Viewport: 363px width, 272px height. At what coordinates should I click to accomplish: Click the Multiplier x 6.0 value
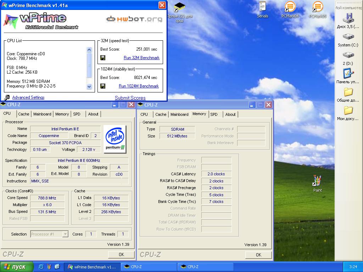pos(47,205)
